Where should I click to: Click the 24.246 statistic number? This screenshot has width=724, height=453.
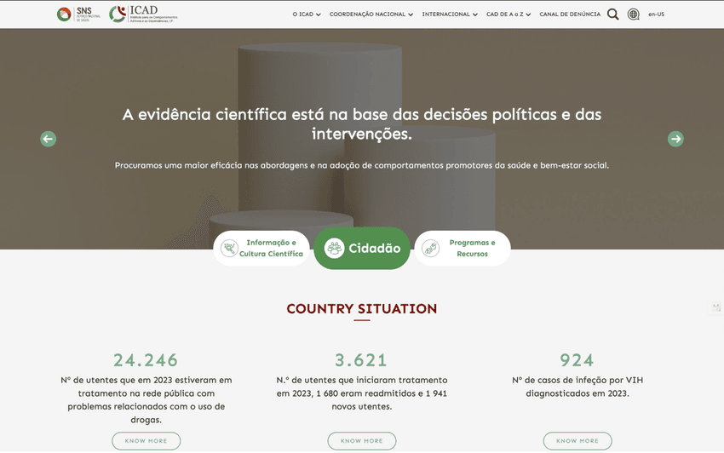point(146,360)
